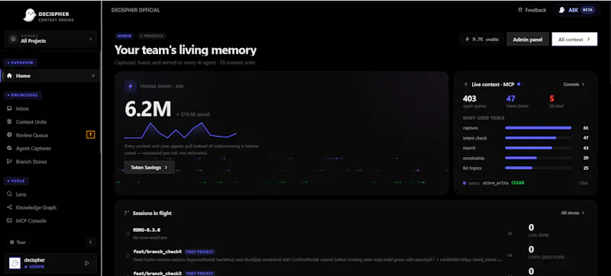Image resolution: width=611 pixels, height=276 pixels.
Task: Click the constraints tool row
Action: 525,159
